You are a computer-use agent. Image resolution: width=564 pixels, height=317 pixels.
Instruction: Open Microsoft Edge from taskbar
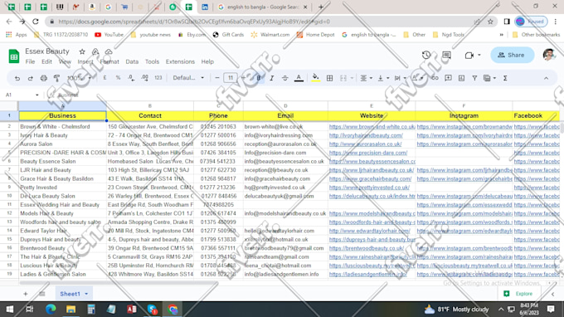51,309
